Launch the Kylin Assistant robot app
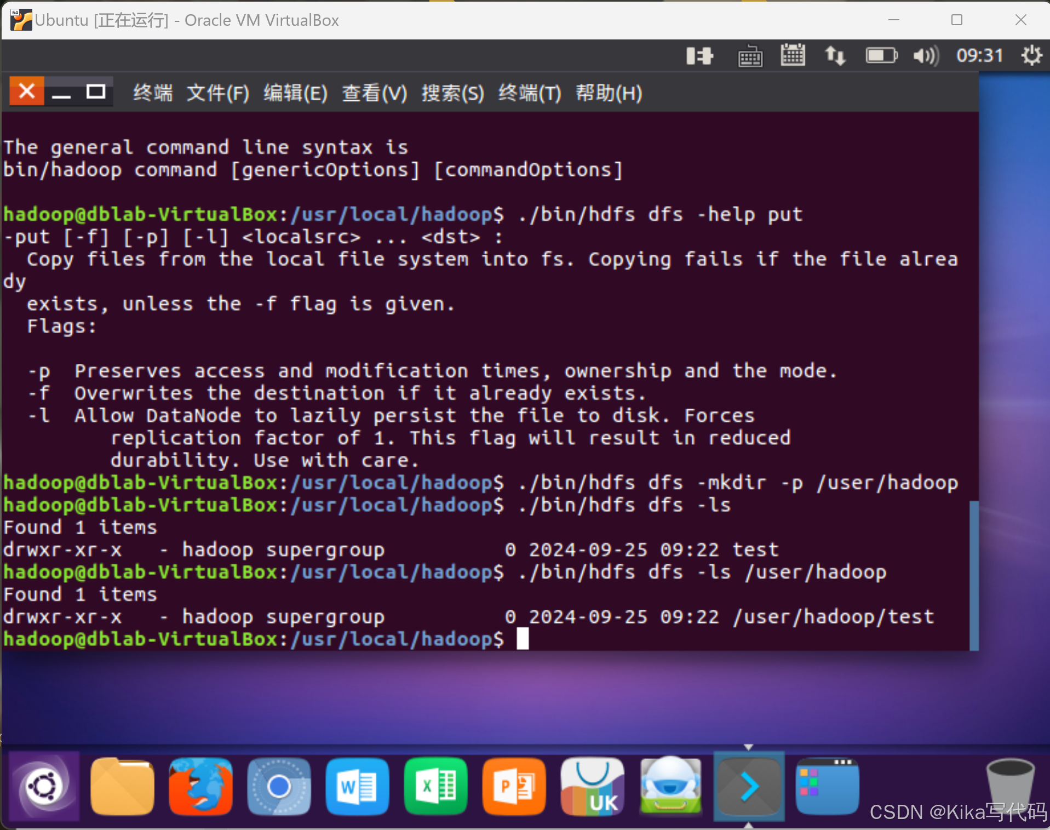The height and width of the screenshot is (830, 1050). point(670,786)
